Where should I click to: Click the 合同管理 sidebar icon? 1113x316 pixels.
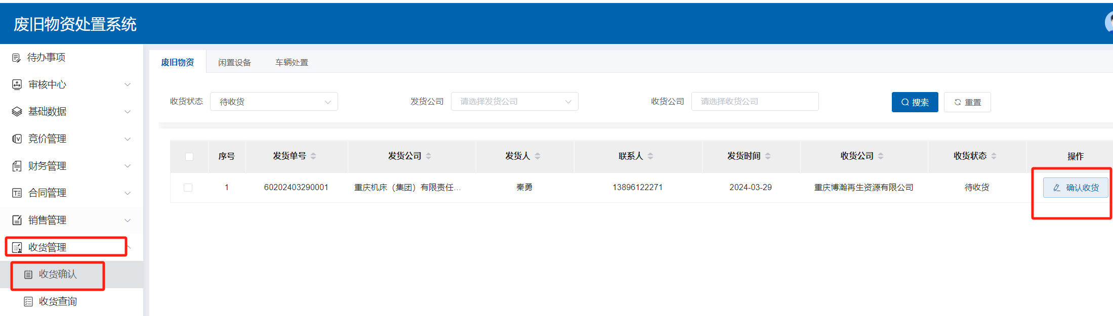coord(17,193)
